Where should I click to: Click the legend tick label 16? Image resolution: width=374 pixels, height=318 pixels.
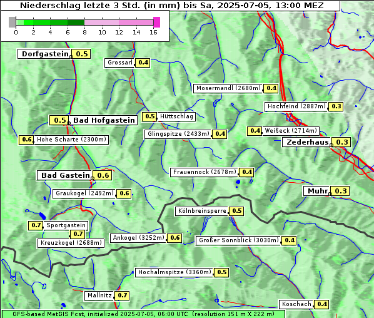tap(153, 32)
